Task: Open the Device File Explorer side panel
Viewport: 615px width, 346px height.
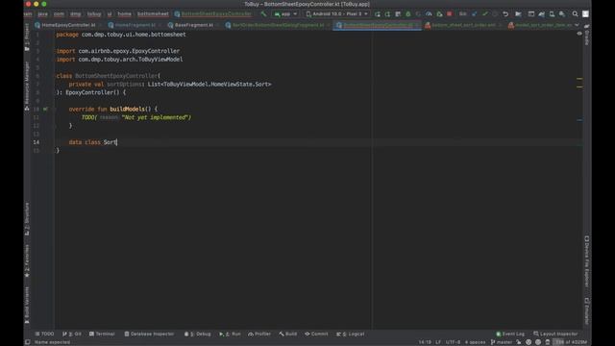Action: [587, 261]
